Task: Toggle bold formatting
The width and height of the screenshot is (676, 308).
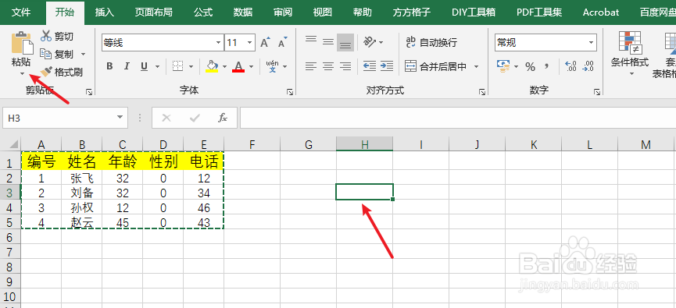Action: pos(109,66)
